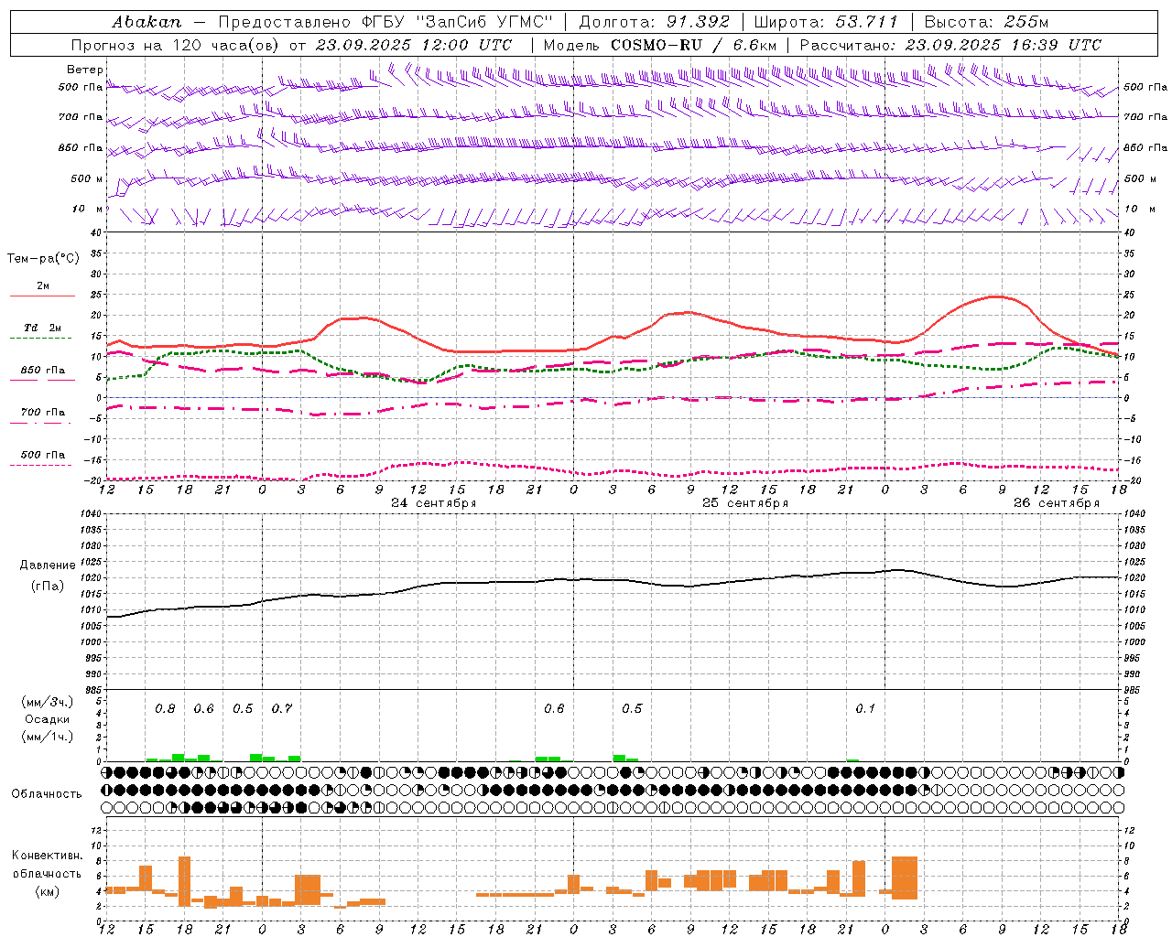Click the right-side "500 гПа" wind level label
Image resolution: width=1172 pixels, height=937 pixels.
[1145, 88]
